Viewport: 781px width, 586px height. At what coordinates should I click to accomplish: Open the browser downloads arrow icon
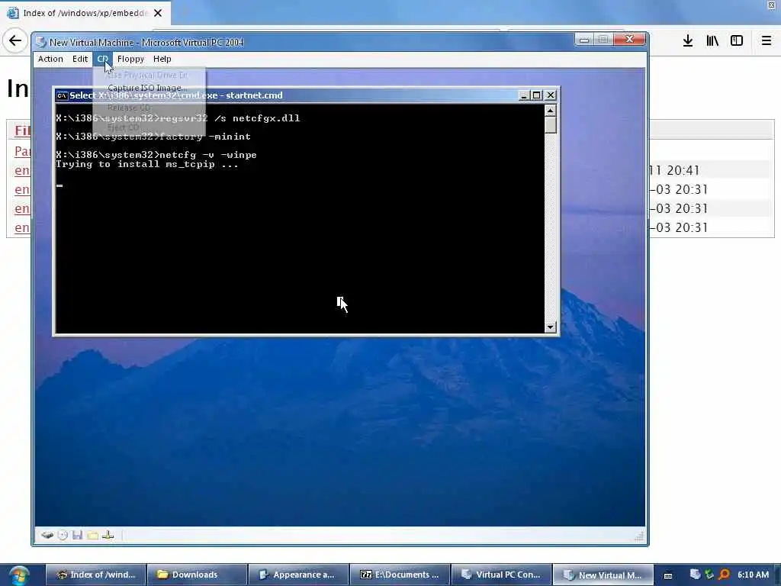point(688,41)
